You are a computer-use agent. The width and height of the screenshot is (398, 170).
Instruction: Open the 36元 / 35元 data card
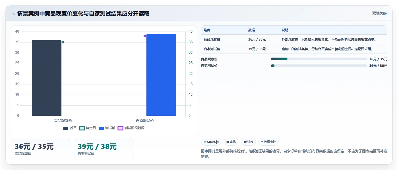(41, 149)
